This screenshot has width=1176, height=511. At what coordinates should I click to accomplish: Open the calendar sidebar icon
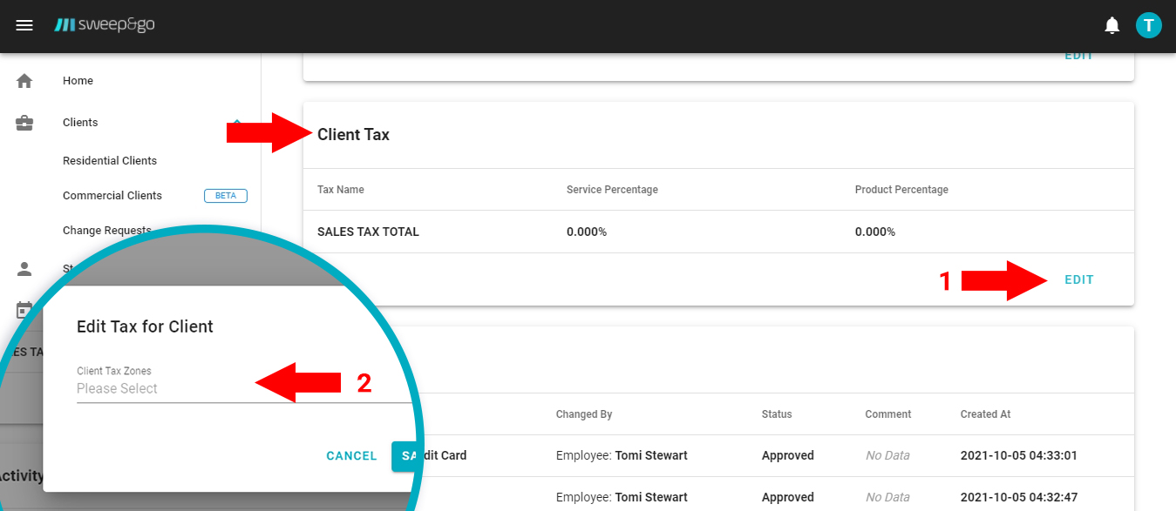click(24, 309)
